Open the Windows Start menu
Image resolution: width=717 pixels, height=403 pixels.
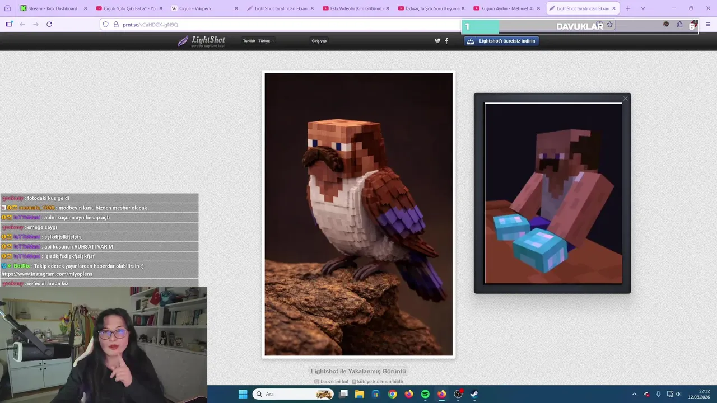243,394
